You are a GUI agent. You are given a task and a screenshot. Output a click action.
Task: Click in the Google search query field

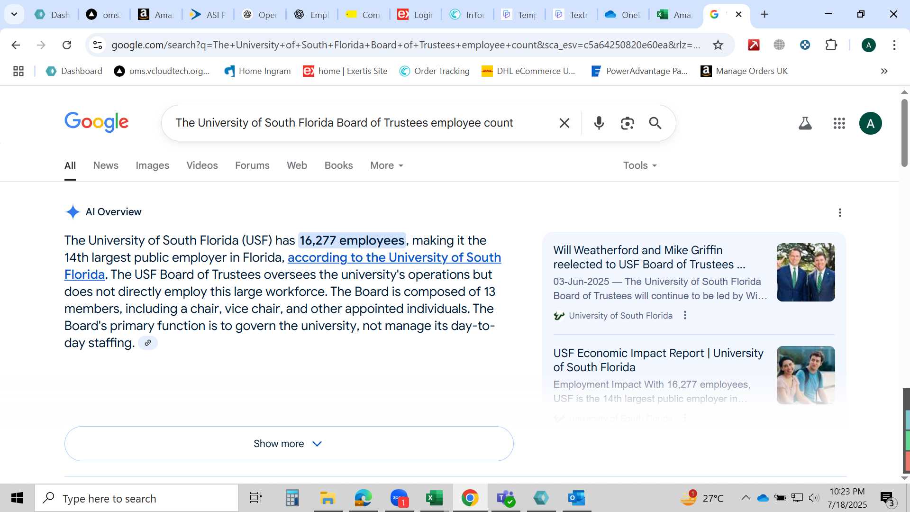coord(344,123)
